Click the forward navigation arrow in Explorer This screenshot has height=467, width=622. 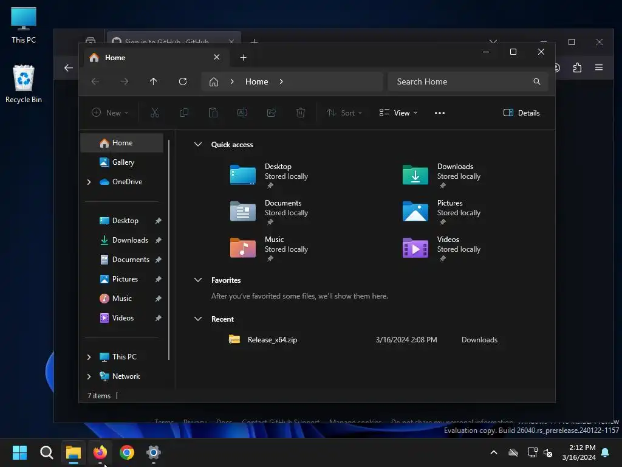pos(125,81)
